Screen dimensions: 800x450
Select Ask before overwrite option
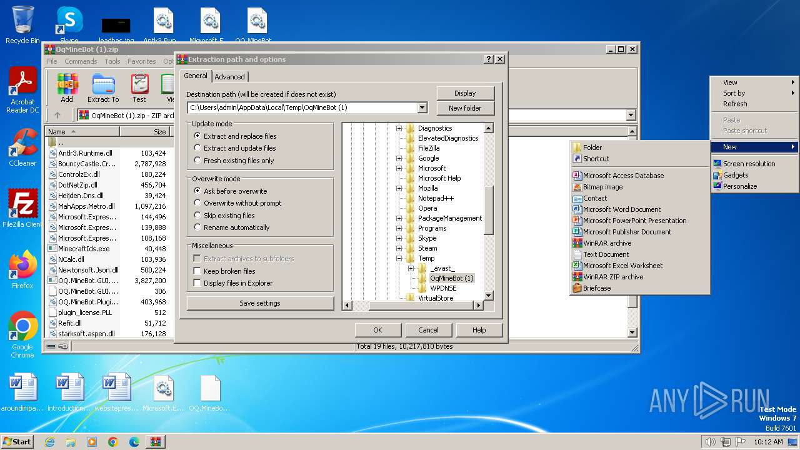197,191
